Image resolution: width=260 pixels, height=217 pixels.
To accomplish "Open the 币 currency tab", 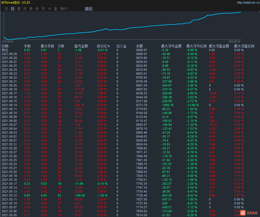I will [43, 9].
